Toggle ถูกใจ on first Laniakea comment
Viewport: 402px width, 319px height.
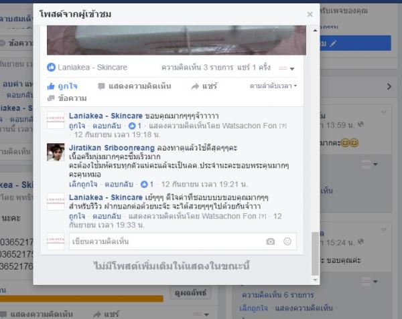click(77, 126)
